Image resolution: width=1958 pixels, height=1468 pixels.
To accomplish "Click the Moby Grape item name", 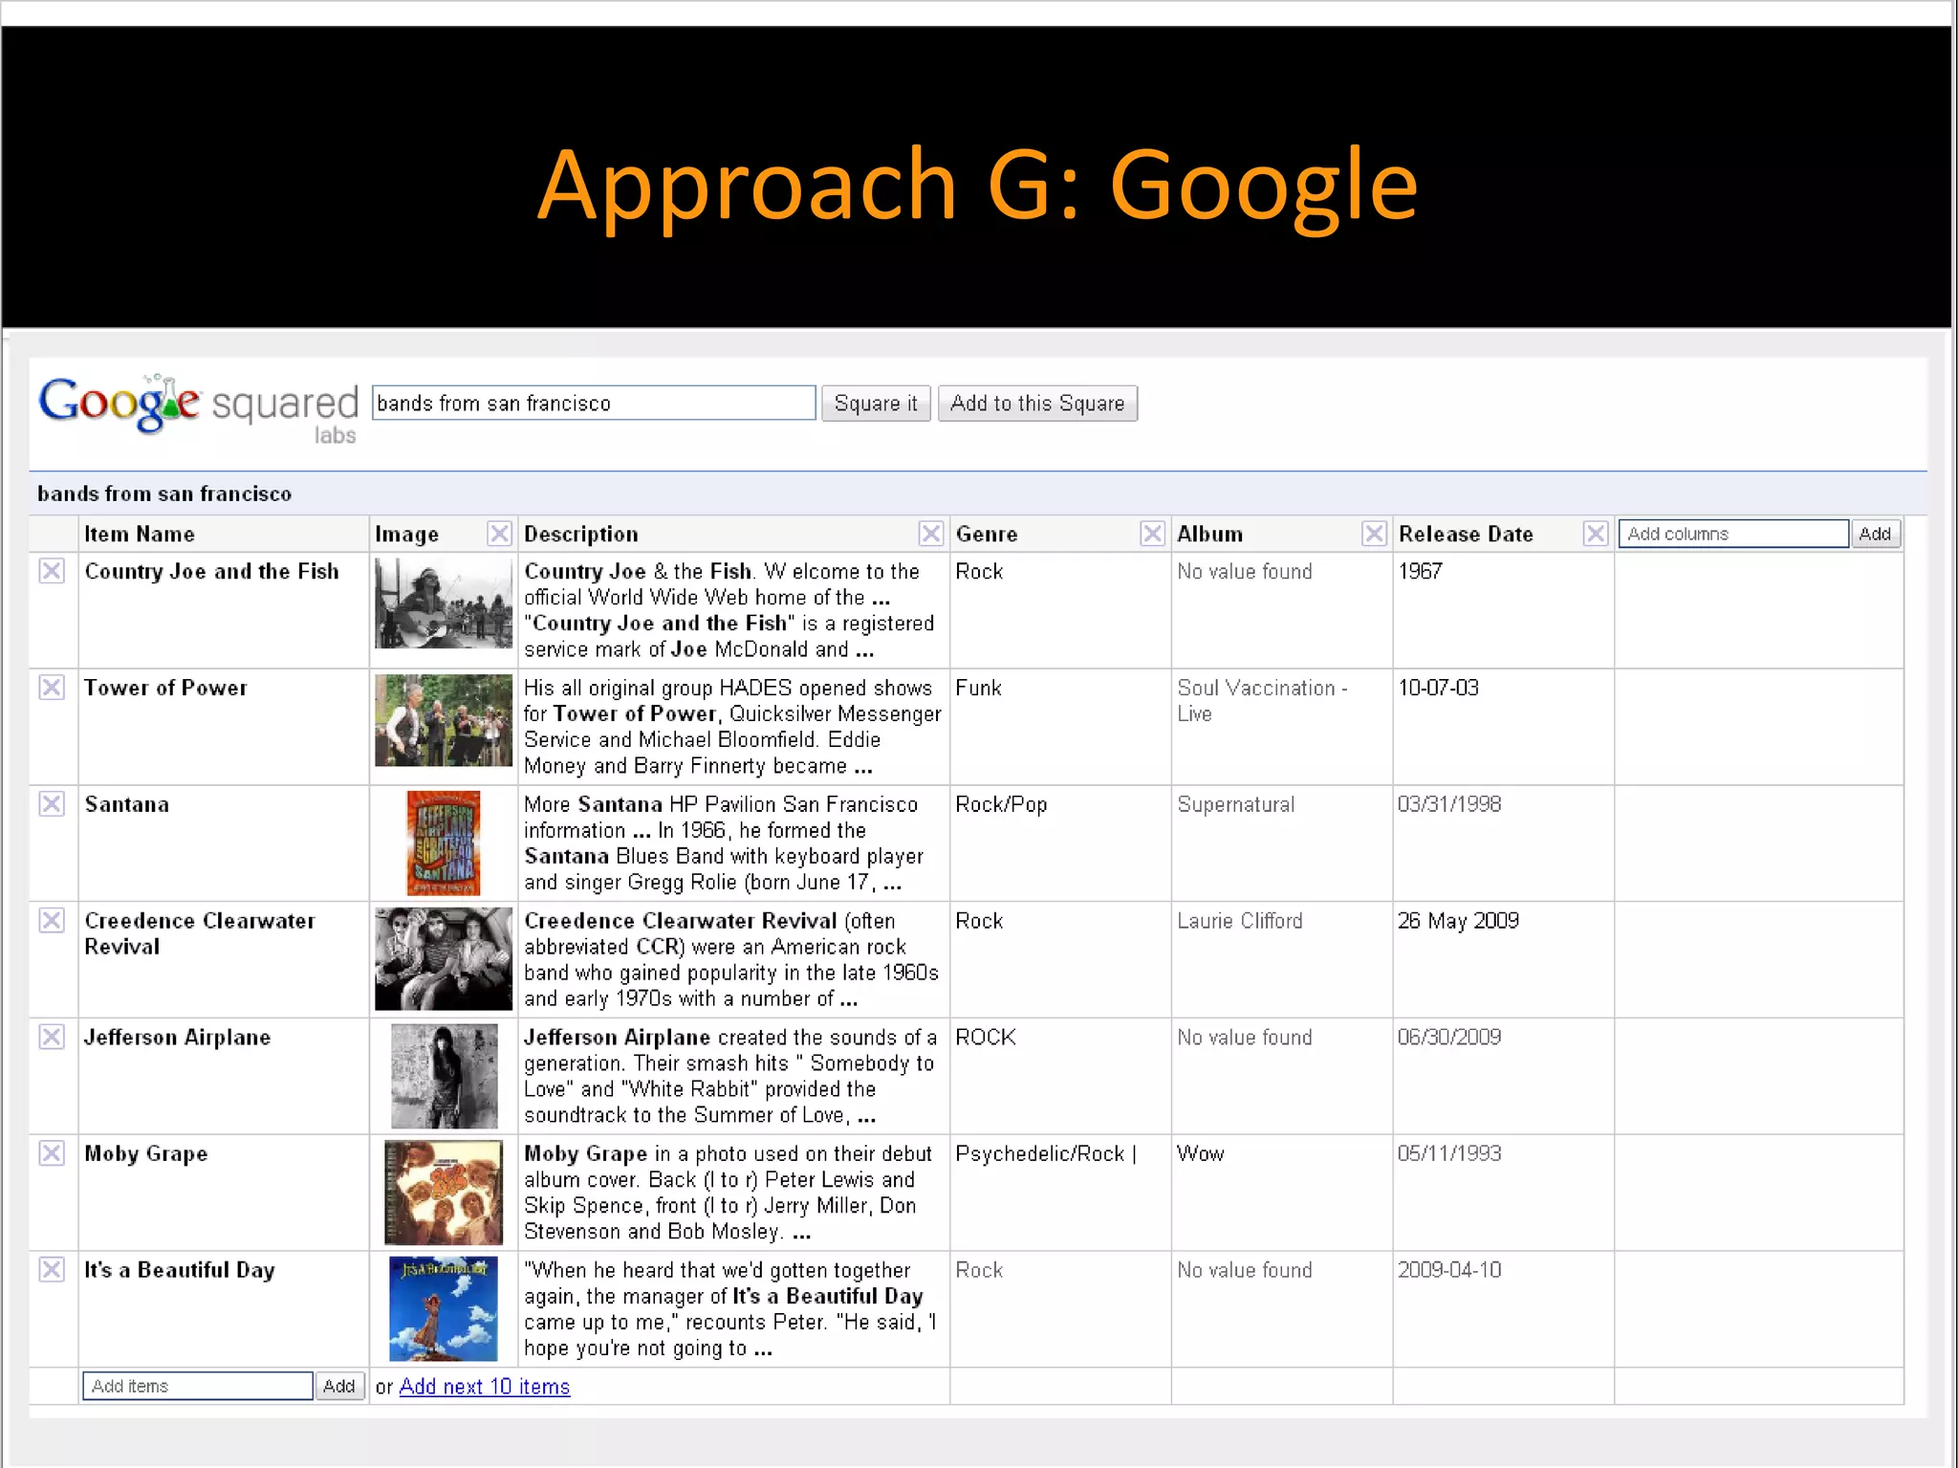I will pyautogui.click(x=145, y=1154).
